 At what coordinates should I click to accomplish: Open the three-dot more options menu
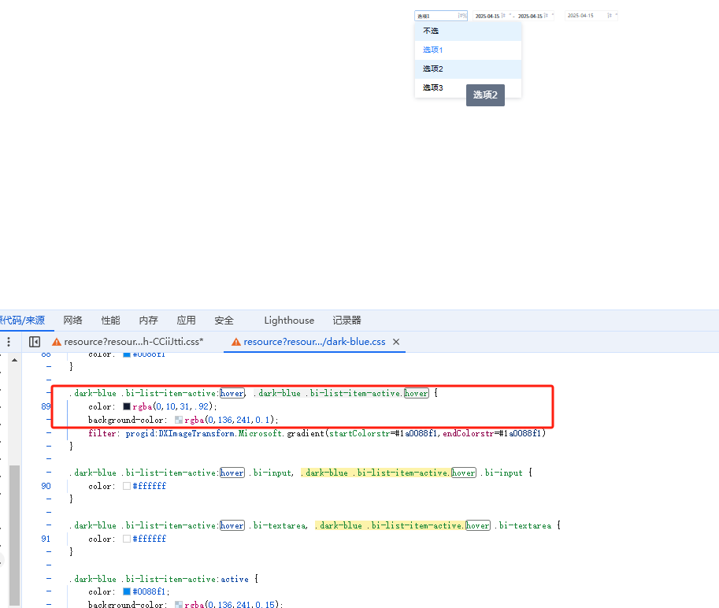[x=9, y=342]
